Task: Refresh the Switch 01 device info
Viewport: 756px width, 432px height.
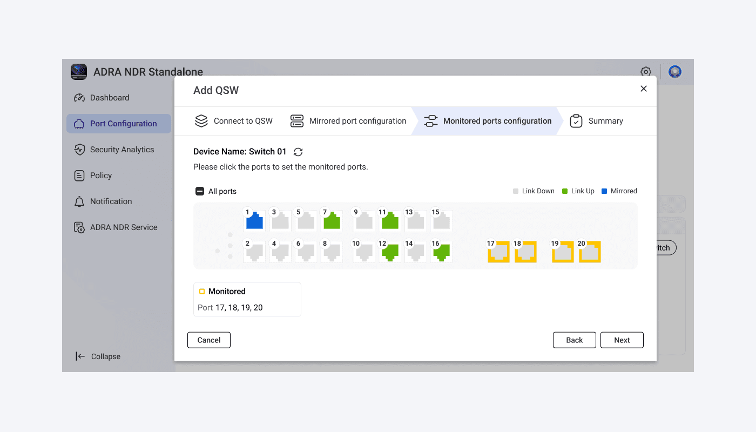Action: (298, 152)
